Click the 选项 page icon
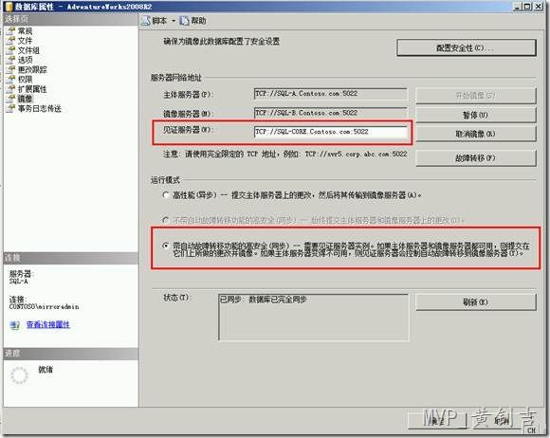 coord(10,60)
